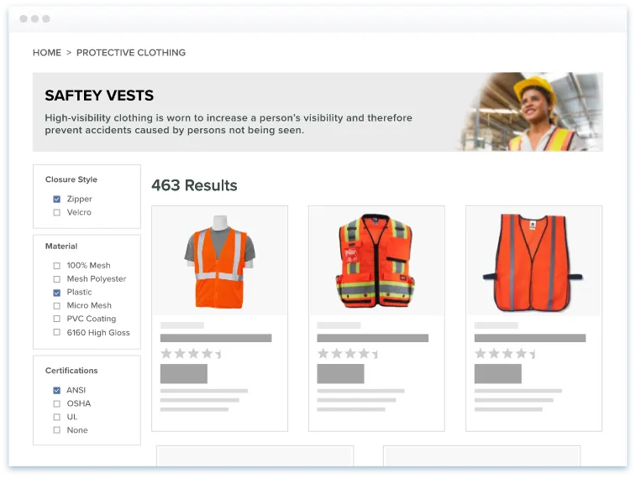The width and height of the screenshot is (636, 478).
Task: Check the 6160 High Gloss option
Action: click(x=57, y=332)
